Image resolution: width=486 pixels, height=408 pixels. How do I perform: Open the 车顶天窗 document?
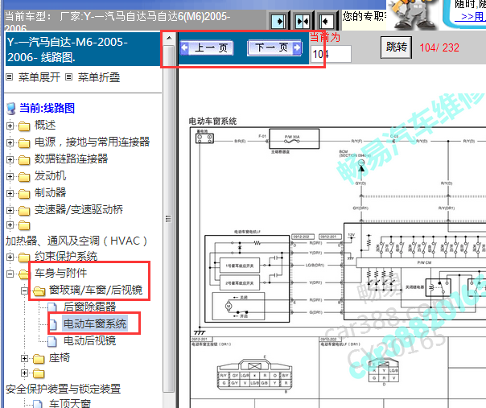pos(70,403)
